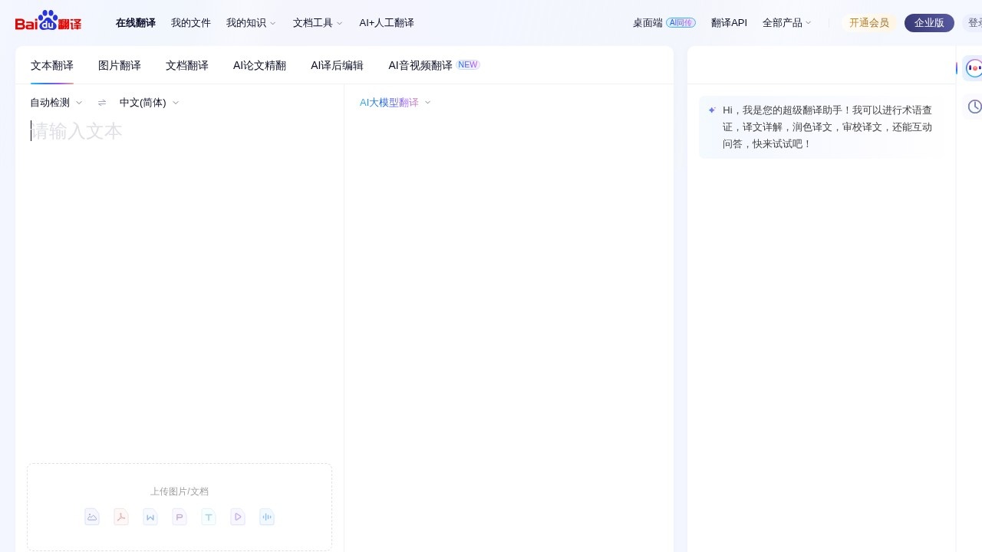Upload a PDF file via the PDF icon
The height and width of the screenshot is (552, 982).
(121, 517)
